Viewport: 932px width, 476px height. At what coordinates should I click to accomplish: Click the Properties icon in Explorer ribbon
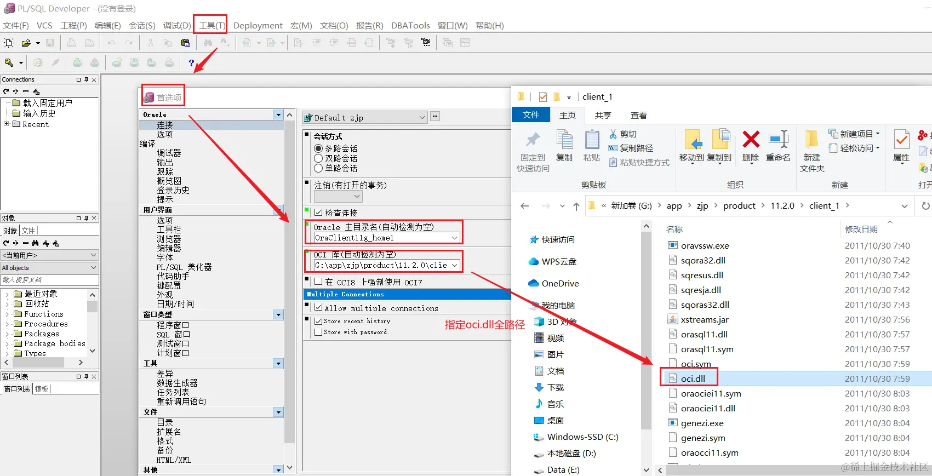pos(901,139)
